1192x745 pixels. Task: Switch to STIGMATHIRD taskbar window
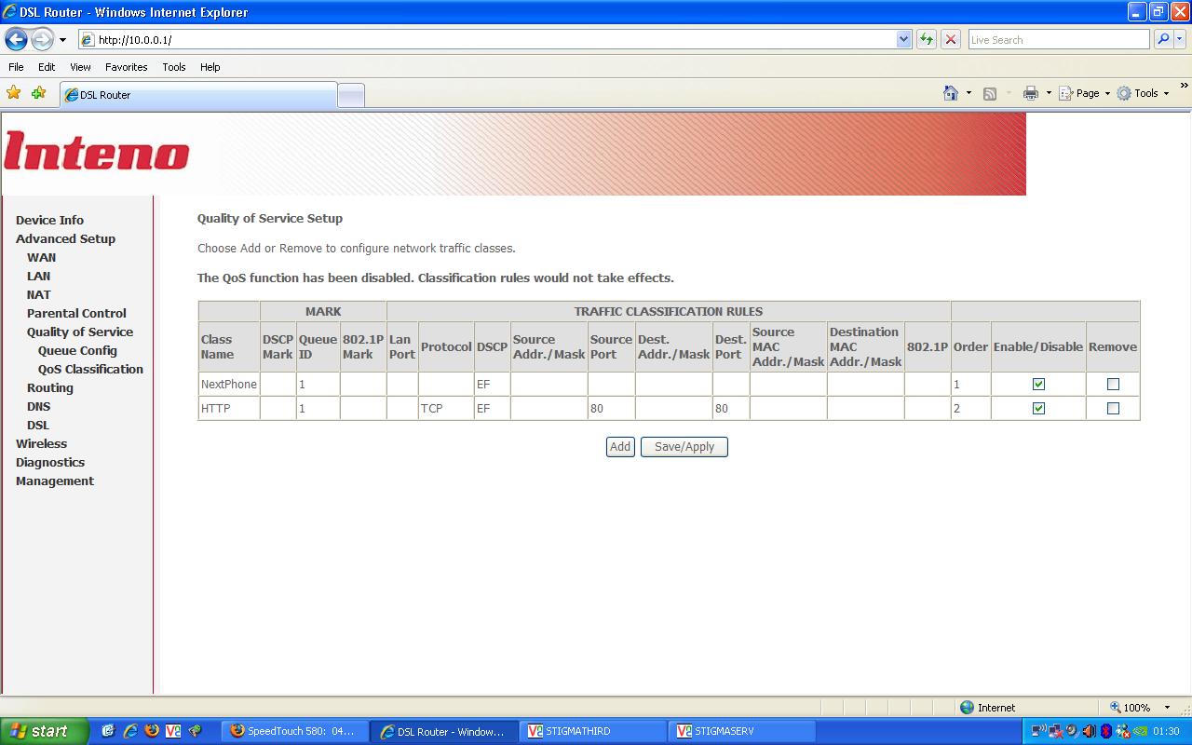click(593, 731)
